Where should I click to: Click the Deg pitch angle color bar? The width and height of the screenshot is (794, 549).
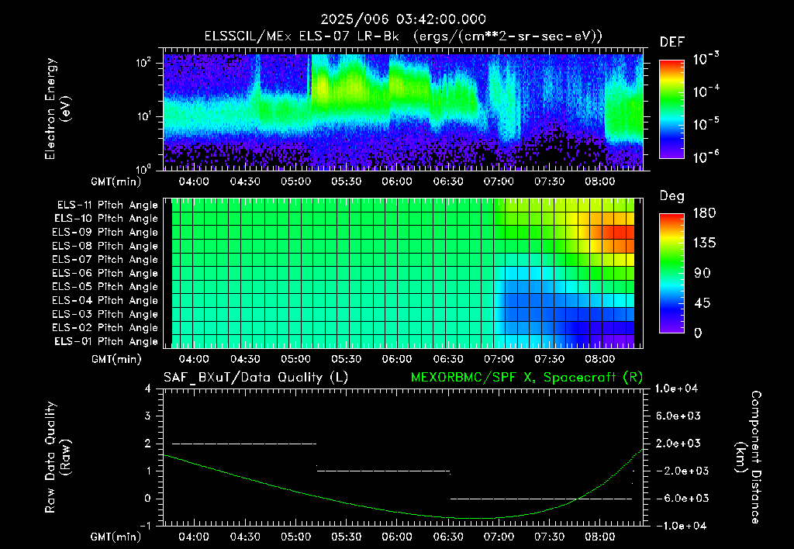click(x=671, y=274)
